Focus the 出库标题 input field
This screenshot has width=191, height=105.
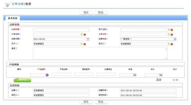coord(61,30)
